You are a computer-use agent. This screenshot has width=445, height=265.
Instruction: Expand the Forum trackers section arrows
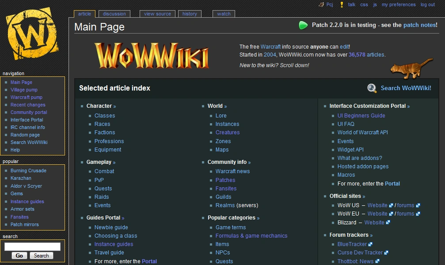coord(371,235)
